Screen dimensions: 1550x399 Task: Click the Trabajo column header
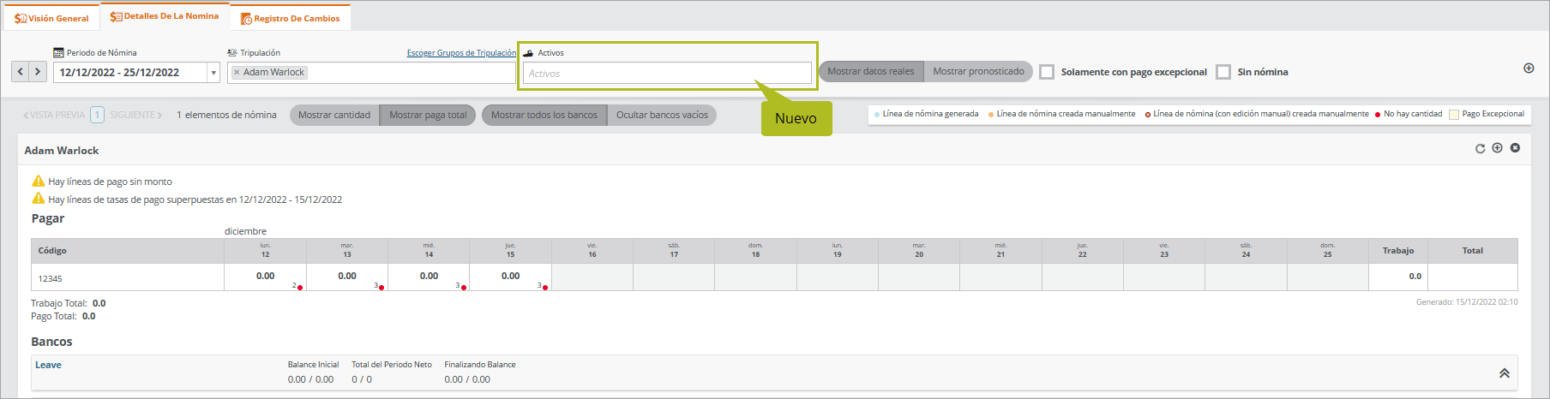pyautogui.click(x=1398, y=251)
